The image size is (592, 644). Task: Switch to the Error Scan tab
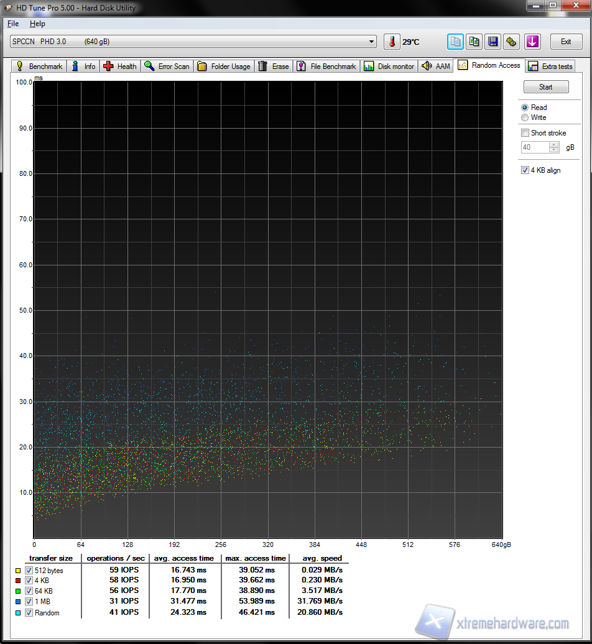(167, 67)
